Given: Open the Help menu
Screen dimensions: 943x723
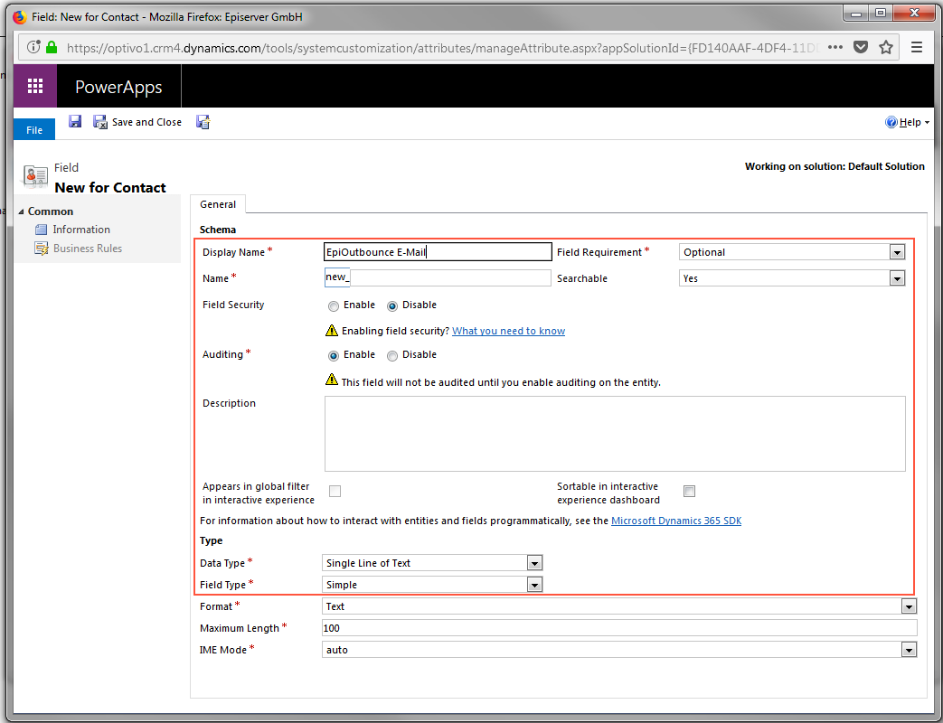Looking at the screenshot, I should pos(908,122).
